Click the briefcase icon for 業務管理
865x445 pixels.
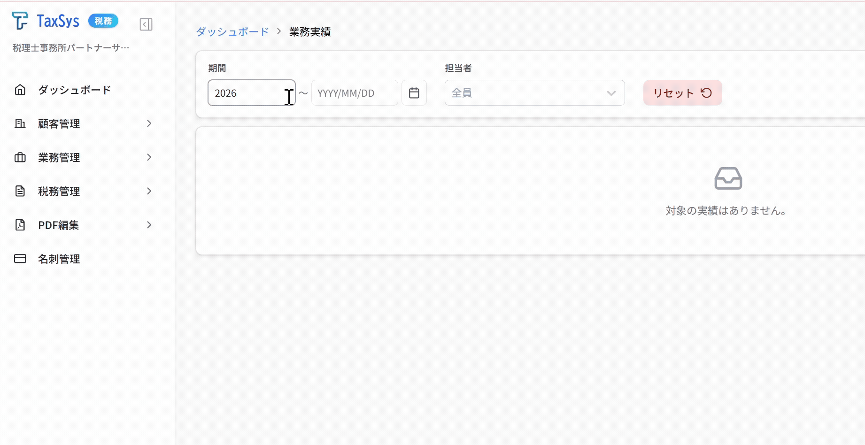(20, 157)
